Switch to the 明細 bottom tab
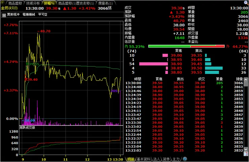Screen dimensions: 249x162 [131, 159]
